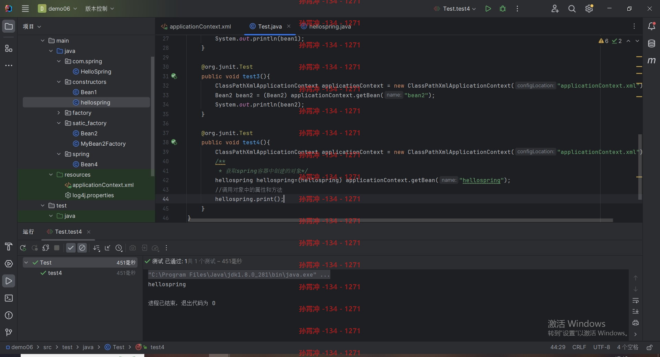The image size is (660, 357).
Task: Collapse all test results
Action: point(108,248)
